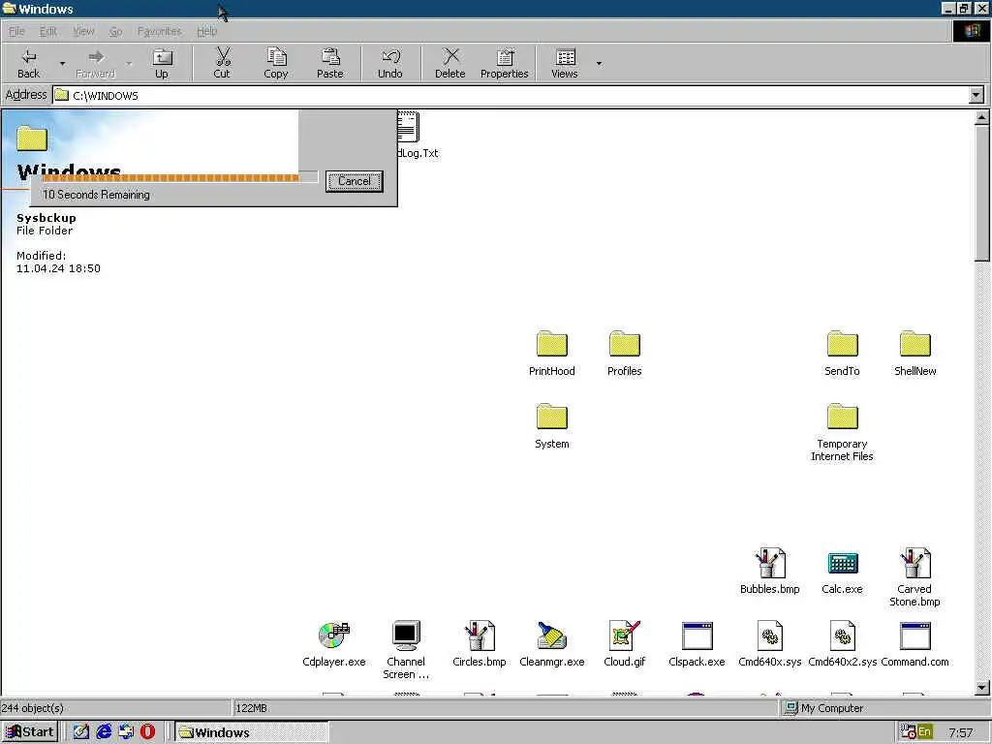
Task: Open the Help menu
Action: [x=207, y=31]
